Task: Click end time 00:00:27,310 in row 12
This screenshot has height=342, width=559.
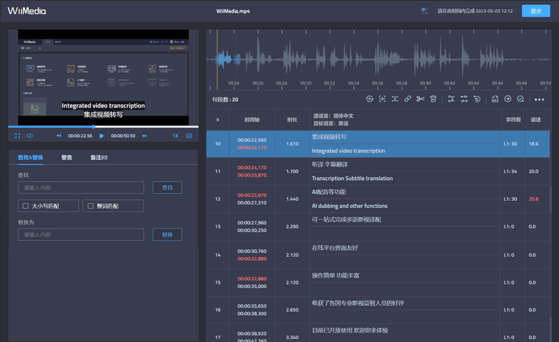Action: (252, 203)
